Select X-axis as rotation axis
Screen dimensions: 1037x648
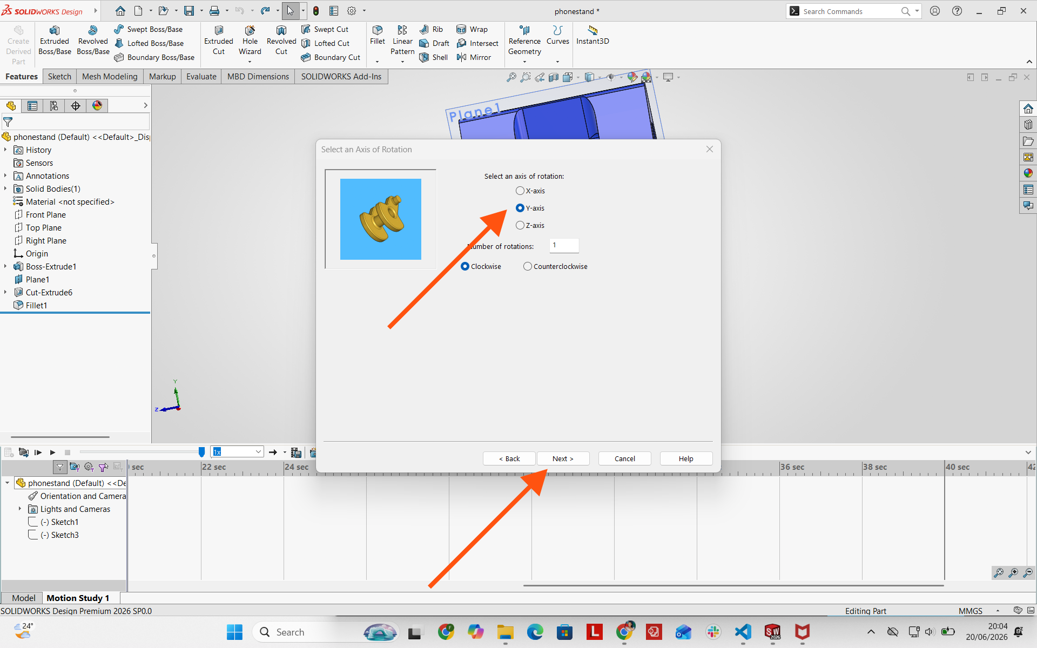(x=520, y=191)
